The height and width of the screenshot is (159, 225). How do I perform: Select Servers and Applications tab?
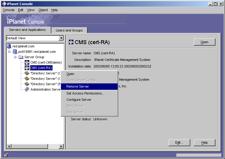point(27,30)
